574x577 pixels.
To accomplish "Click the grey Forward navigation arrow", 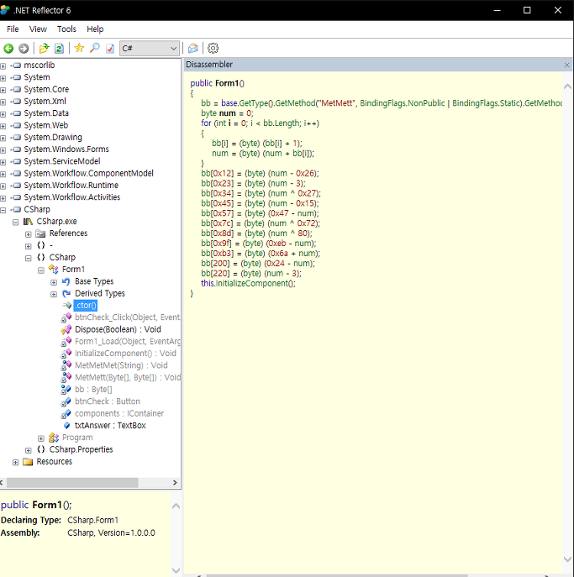I will click(24, 48).
